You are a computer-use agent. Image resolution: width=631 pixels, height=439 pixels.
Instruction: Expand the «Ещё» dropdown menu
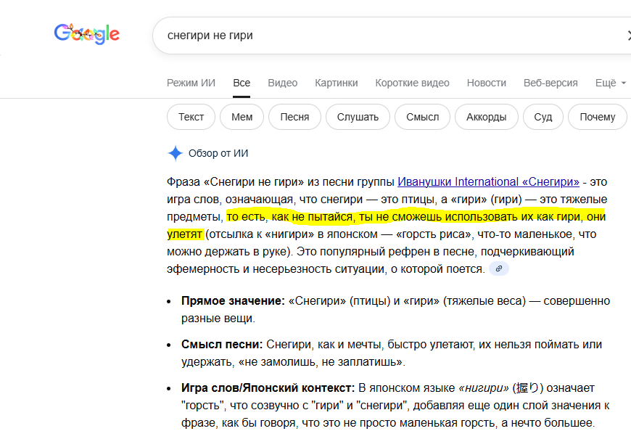610,83
